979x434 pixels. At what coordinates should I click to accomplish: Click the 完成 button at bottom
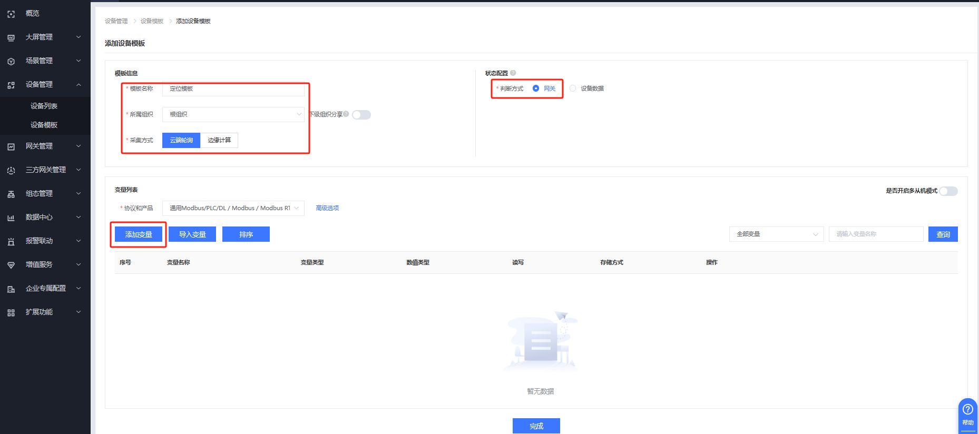(536, 426)
